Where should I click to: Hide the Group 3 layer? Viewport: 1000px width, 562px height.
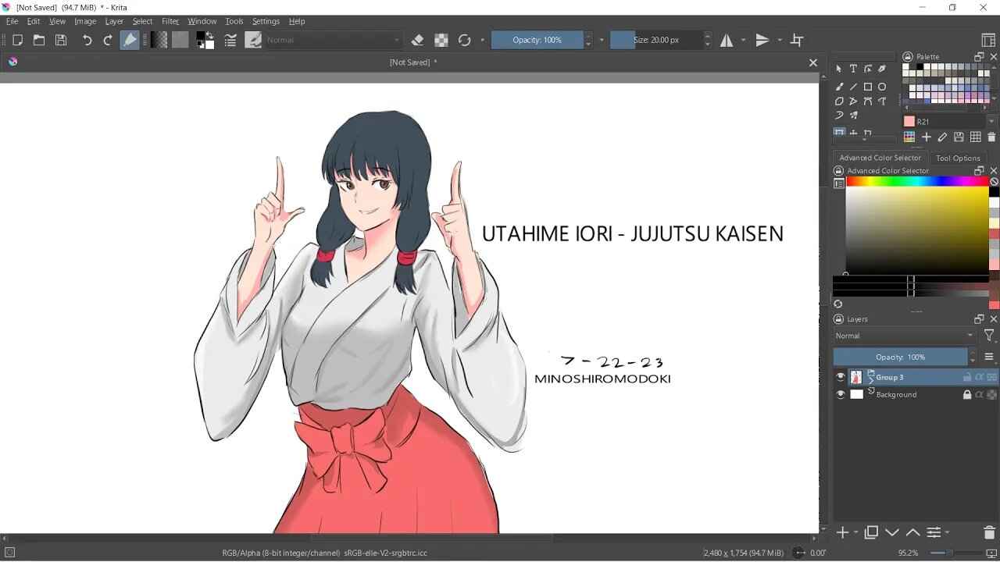(841, 377)
